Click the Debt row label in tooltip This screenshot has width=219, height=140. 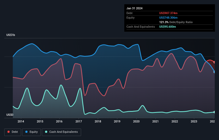tap(129, 13)
